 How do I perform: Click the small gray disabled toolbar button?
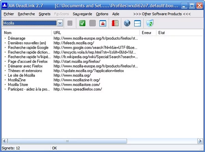tap(70, 23)
